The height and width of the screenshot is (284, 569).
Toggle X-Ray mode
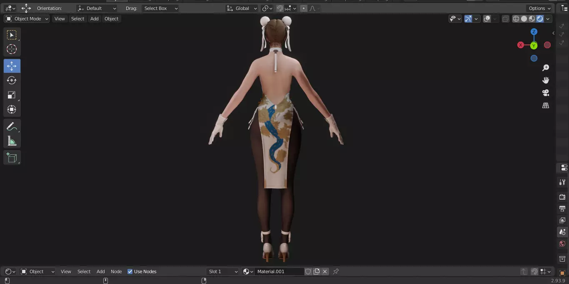(x=505, y=19)
